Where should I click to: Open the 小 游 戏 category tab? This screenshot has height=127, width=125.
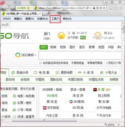tap(86, 73)
